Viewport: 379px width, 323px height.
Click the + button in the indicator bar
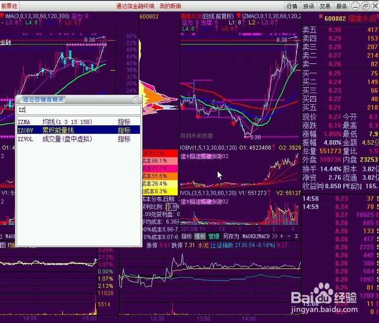pos(281,236)
